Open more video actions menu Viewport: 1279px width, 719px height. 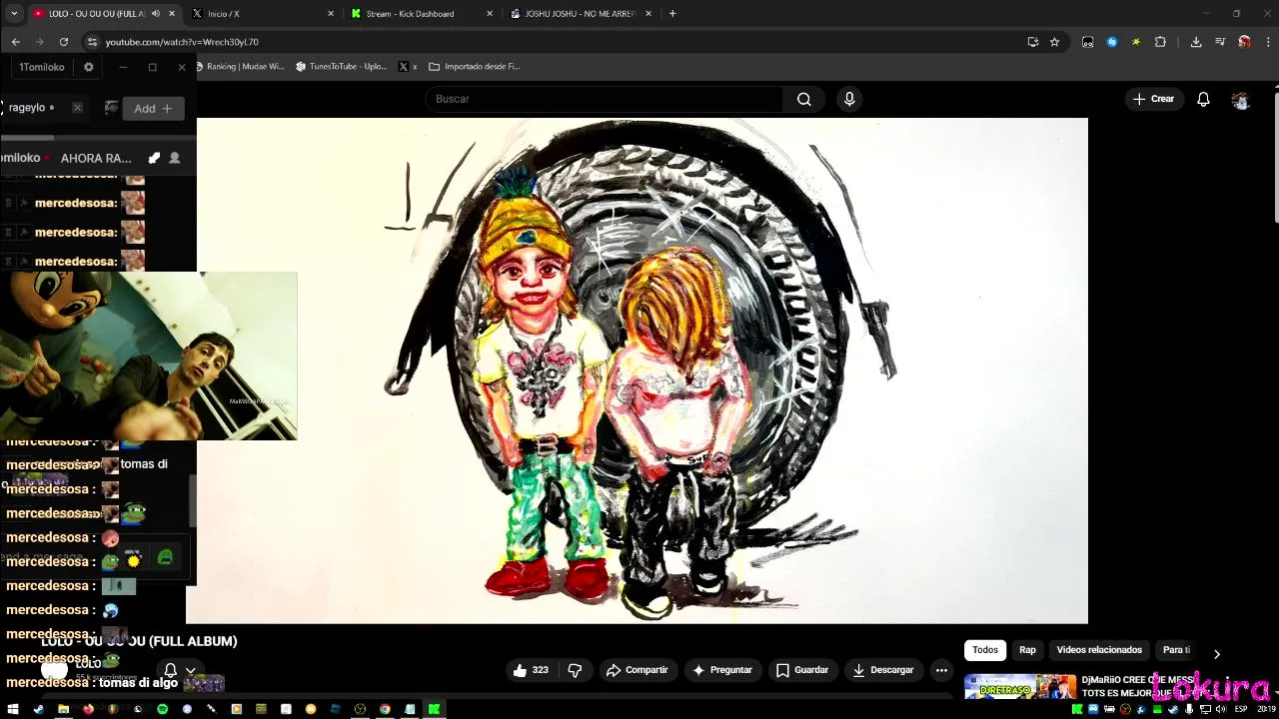coord(941,670)
